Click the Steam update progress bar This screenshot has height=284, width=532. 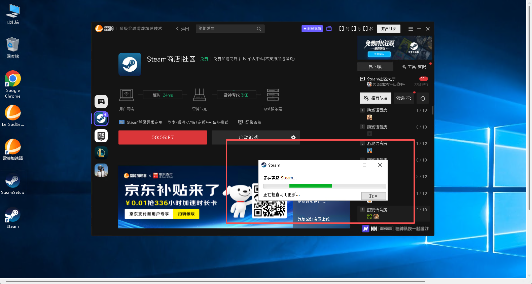pyautogui.click(x=324, y=186)
